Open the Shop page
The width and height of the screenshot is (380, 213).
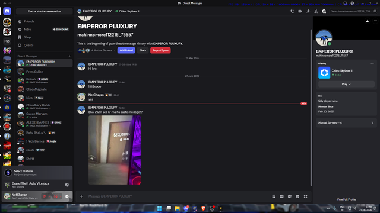(44, 37)
